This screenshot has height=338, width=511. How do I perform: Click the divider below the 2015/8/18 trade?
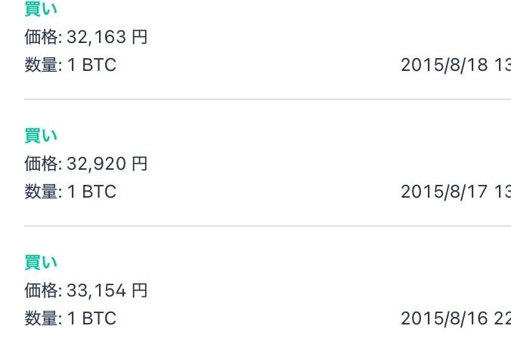268,100
